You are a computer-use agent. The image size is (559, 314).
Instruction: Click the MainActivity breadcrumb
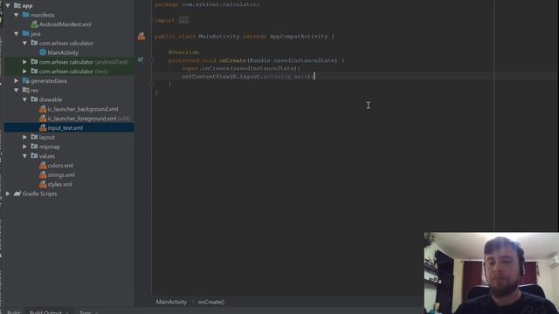pyautogui.click(x=171, y=302)
